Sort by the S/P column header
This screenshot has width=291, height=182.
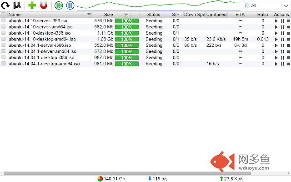(176, 15)
